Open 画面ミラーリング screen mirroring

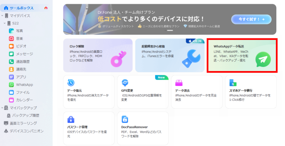pos(23,123)
